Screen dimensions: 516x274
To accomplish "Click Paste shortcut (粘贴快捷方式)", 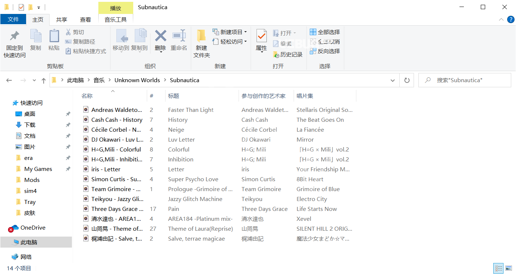I will click(x=86, y=51).
